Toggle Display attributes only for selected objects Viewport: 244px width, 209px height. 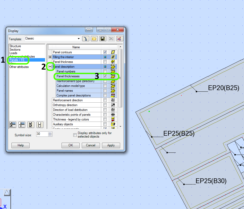[75, 135]
